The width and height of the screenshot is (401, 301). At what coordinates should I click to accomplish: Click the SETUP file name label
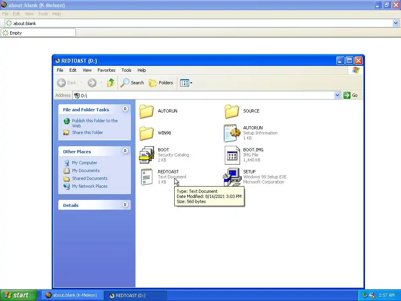249,172
